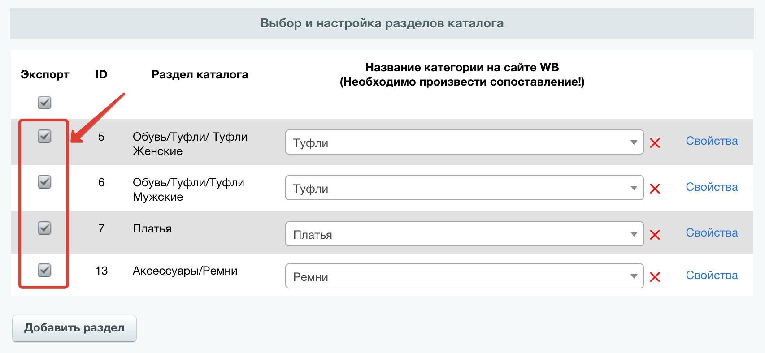Uncheck export for Аксессуары/Ремни section

(x=44, y=270)
